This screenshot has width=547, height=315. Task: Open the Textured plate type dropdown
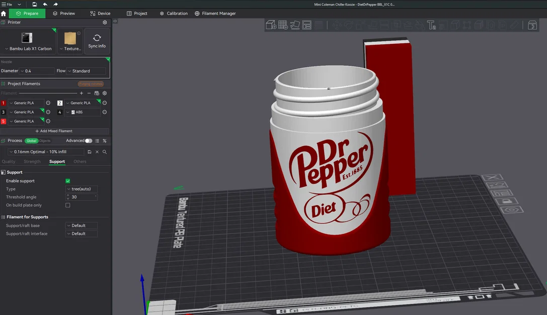(70, 41)
